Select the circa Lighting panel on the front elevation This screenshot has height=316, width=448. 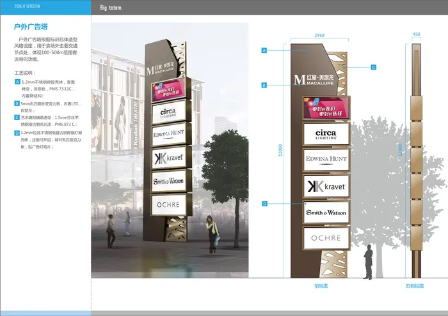(326, 134)
